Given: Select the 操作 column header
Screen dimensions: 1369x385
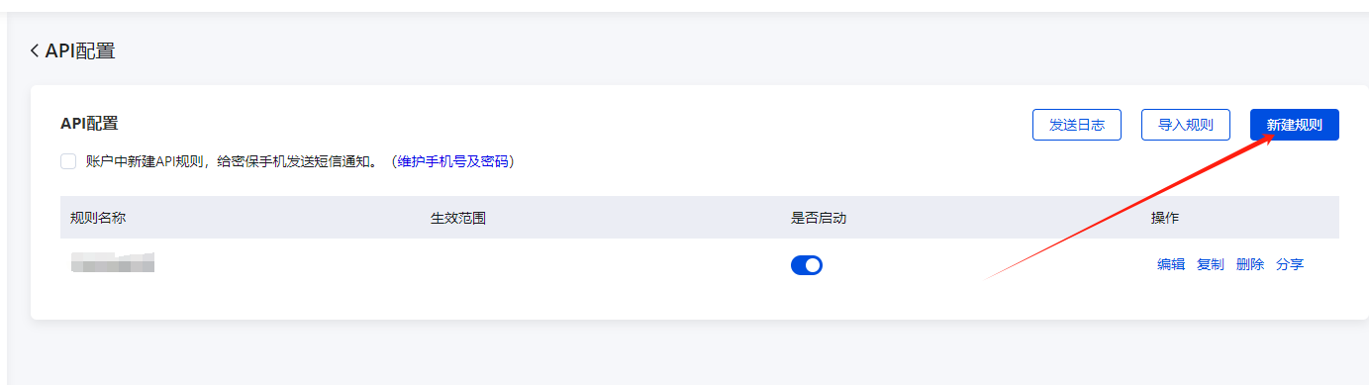Looking at the screenshot, I should [1165, 218].
